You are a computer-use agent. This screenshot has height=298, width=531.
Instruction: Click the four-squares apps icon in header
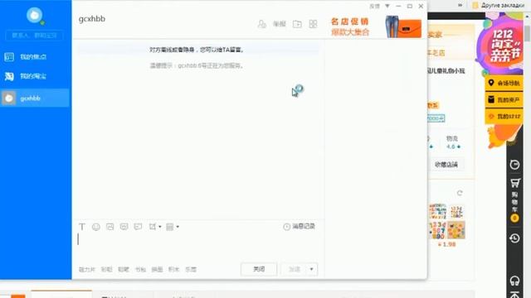click(313, 24)
